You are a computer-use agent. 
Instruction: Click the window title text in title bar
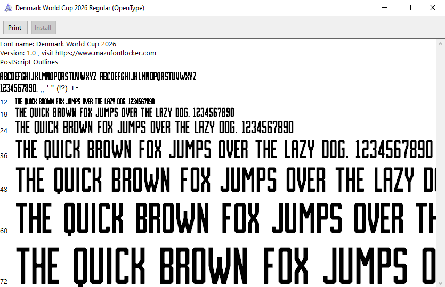80,8
